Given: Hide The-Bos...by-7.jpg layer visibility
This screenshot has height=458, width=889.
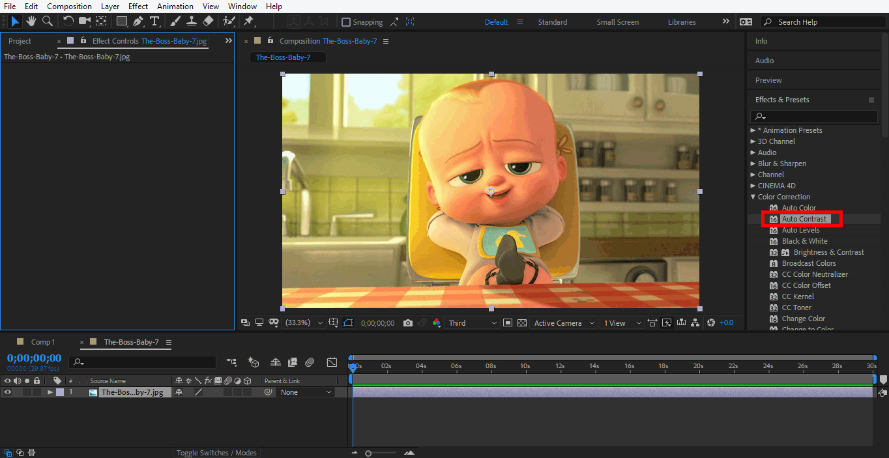Looking at the screenshot, I should (x=7, y=392).
